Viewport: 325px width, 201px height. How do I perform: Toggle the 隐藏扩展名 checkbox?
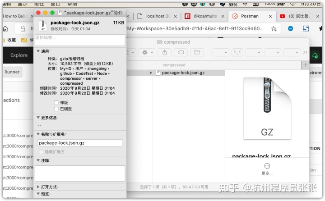pyautogui.click(x=41, y=152)
